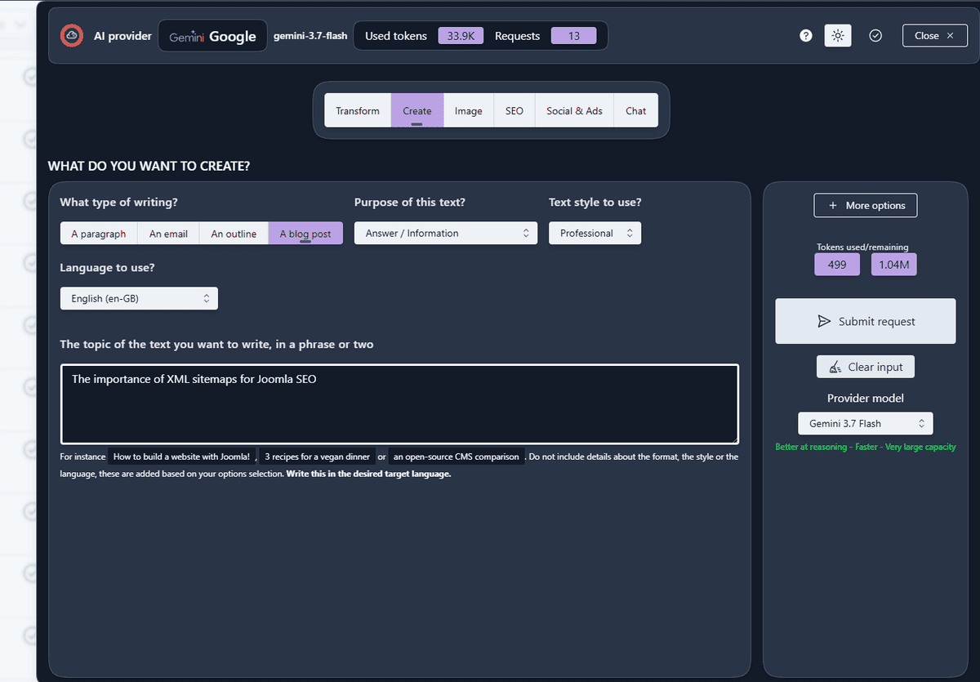980x682 pixels.
Task: Click the 'How to build a website with Joomla!' example
Action: pos(181,457)
